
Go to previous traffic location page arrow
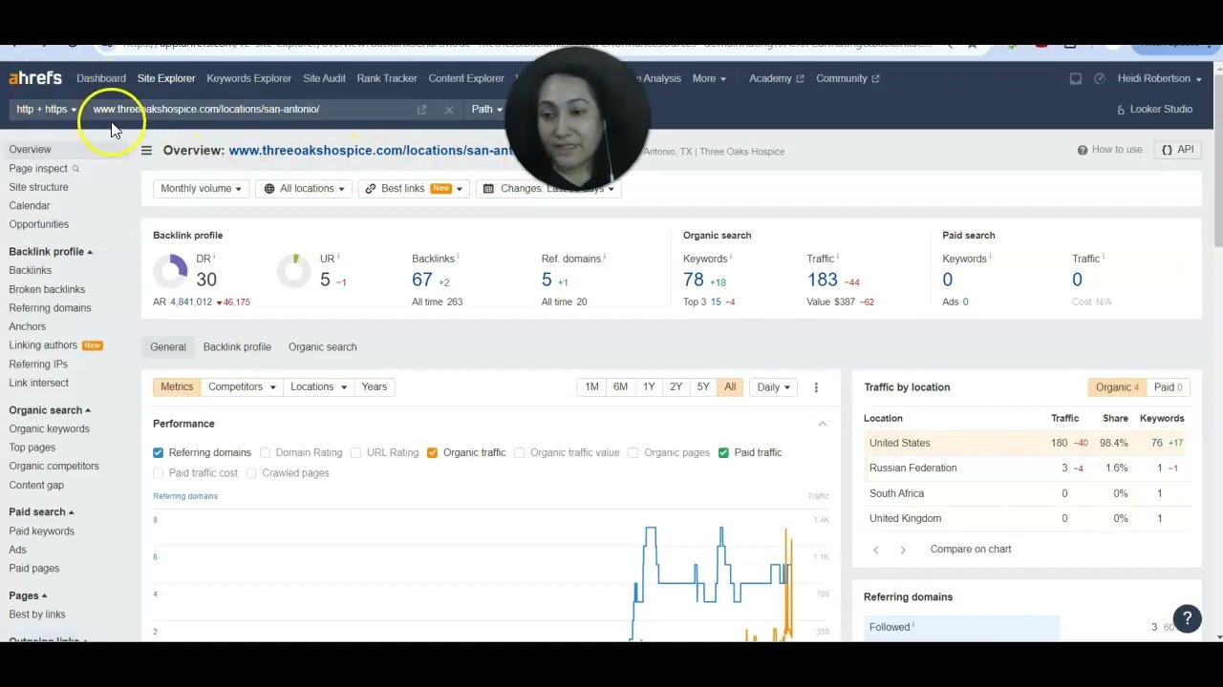875,550
